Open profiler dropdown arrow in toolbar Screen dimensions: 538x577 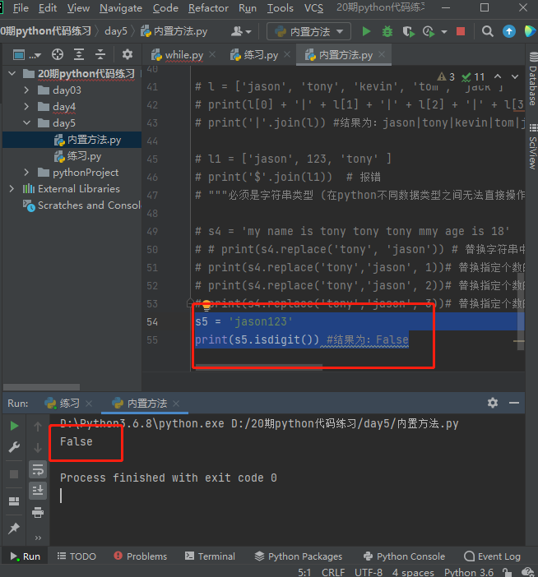[x=444, y=32]
